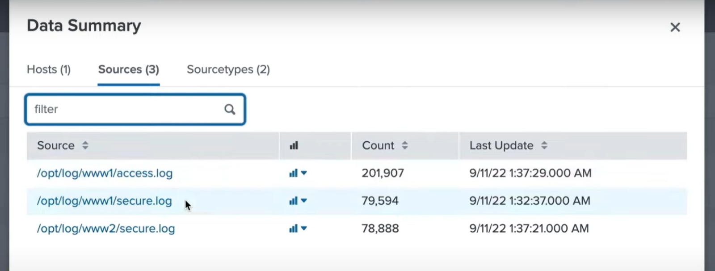Click the search magnifier icon in filter box

[230, 109]
